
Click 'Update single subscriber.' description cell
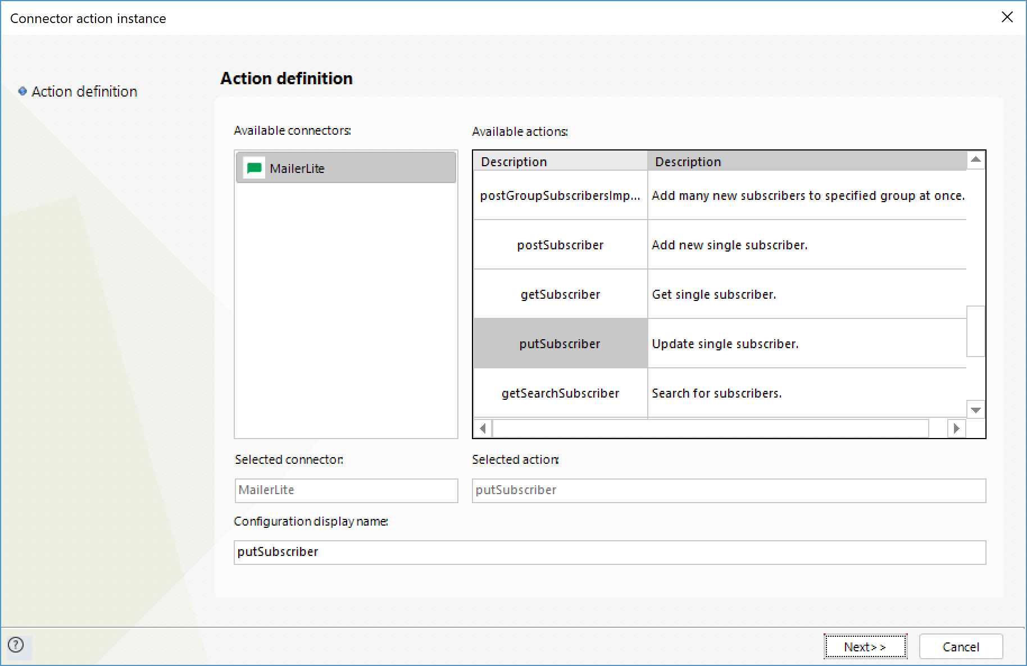[807, 344]
